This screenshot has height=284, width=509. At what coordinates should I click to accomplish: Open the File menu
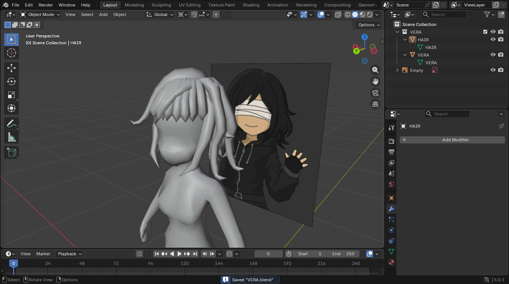pyautogui.click(x=15, y=5)
